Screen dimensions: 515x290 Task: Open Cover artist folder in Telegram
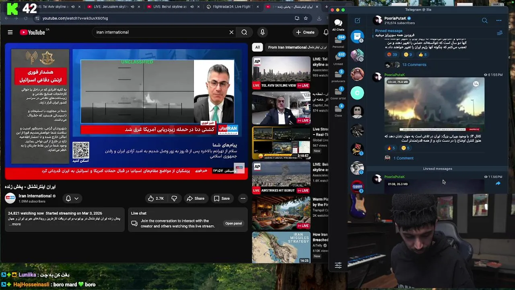click(338, 93)
